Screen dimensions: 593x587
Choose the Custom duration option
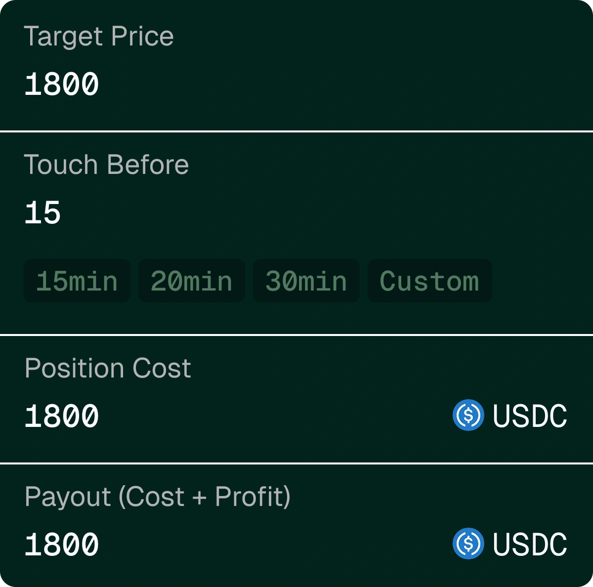coord(430,281)
